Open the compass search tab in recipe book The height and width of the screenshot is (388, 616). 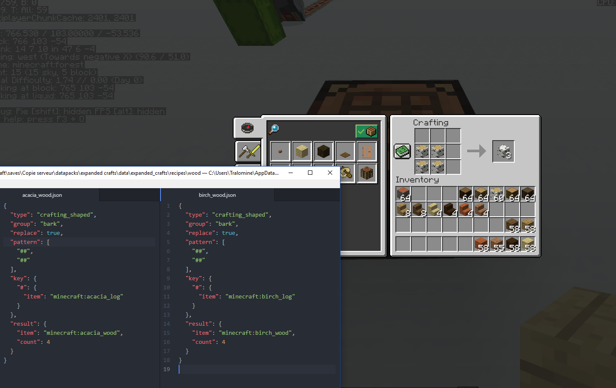click(x=247, y=128)
